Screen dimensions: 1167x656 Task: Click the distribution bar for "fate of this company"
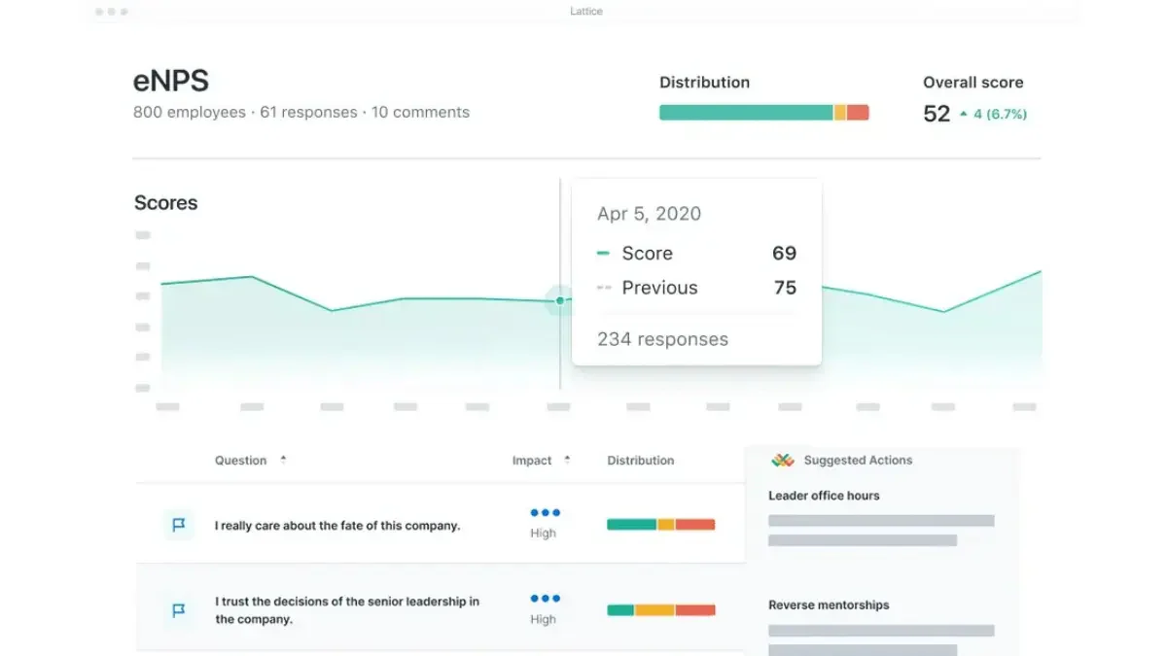pyautogui.click(x=661, y=525)
